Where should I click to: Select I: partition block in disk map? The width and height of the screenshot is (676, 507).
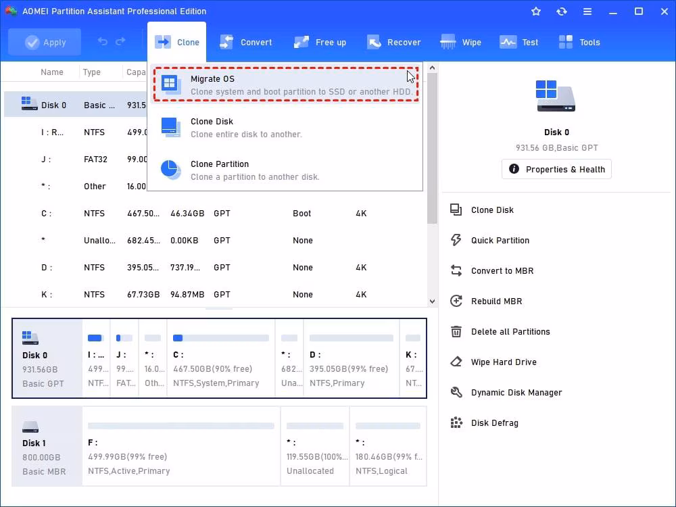click(96, 358)
